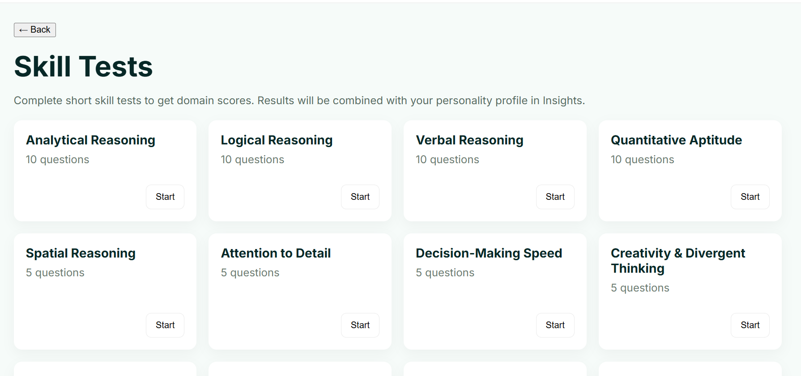Screen dimensions: 801x376
Task: Start the Attention to Detail test
Action: click(x=360, y=325)
